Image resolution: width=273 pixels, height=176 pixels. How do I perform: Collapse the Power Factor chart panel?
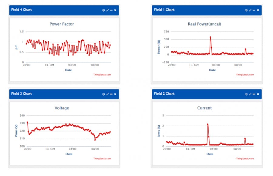[x=111, y=10]
